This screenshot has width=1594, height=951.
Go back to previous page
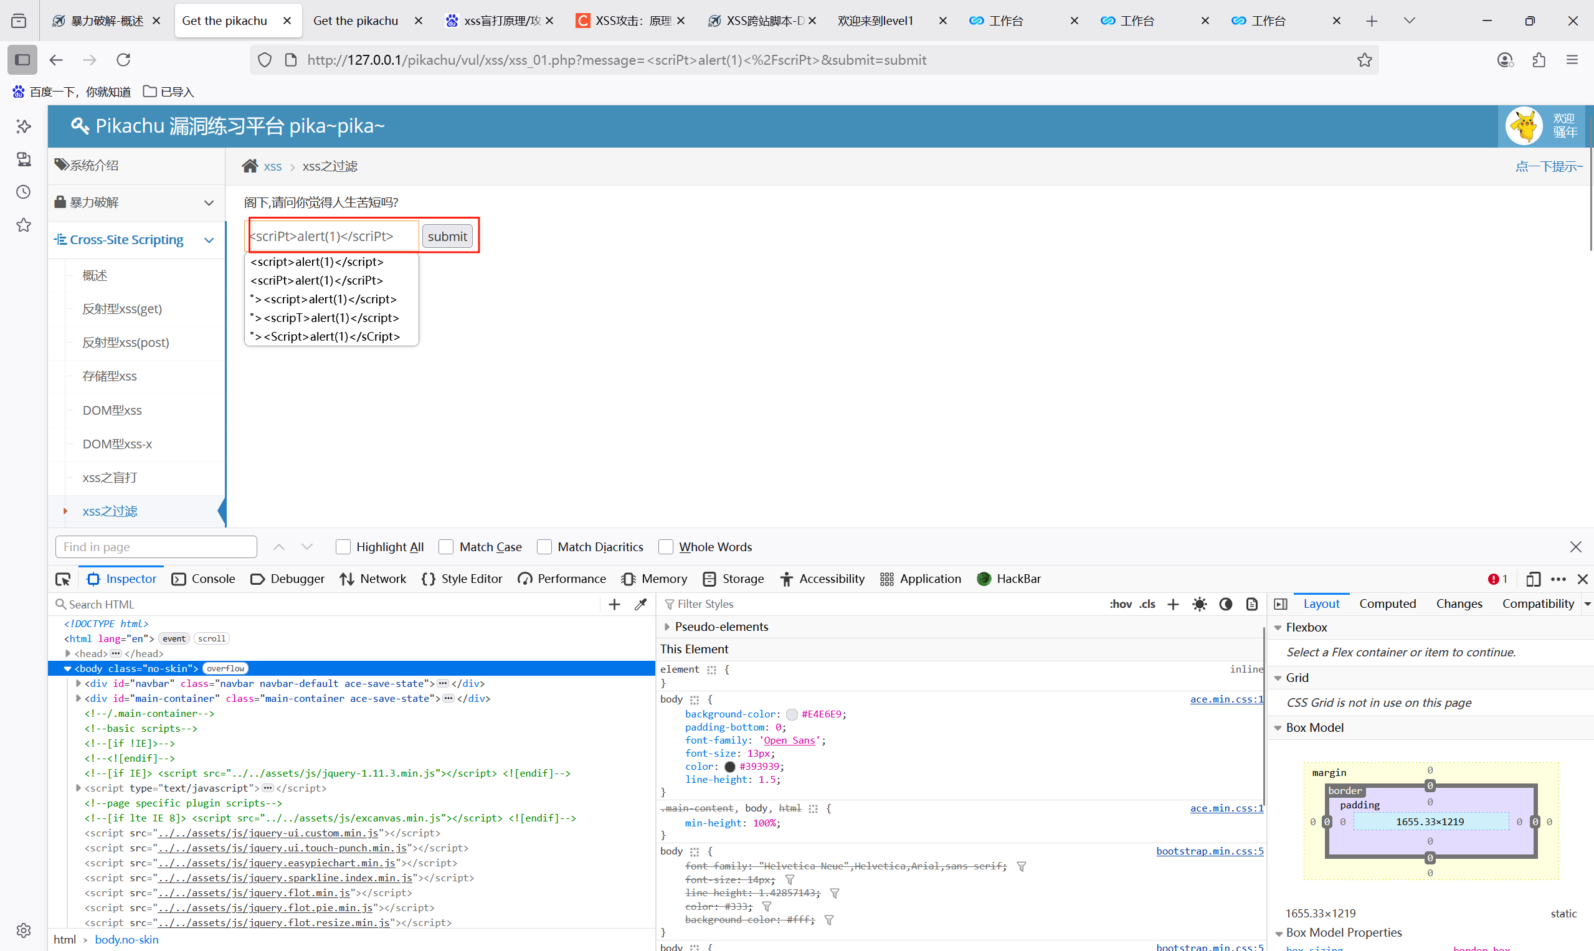click(57, 60)
